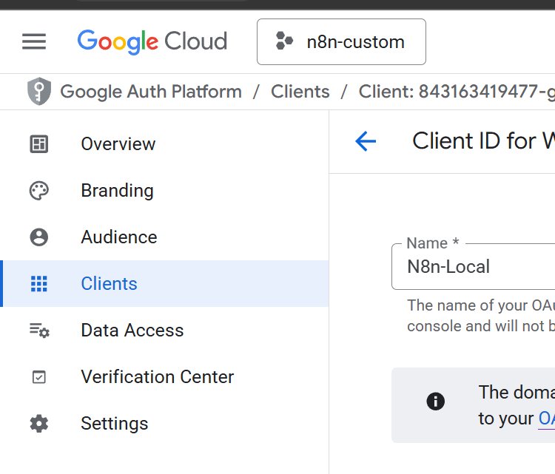Click the Verification Center checkmark icon
The image size is (555, 474).
click(38, 377)
